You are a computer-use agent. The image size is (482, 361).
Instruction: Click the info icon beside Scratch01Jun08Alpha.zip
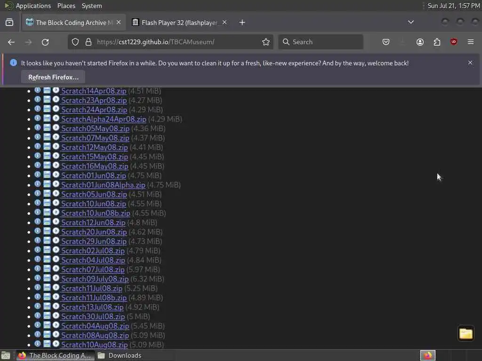click(38, 184)
